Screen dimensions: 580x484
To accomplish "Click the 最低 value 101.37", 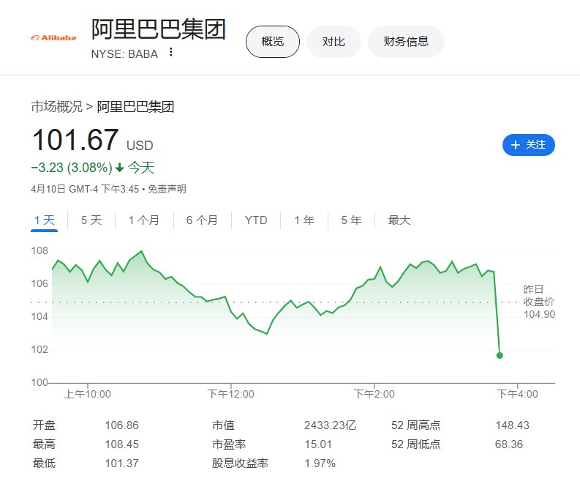I will pyautogui.click(x=122, y=463).
